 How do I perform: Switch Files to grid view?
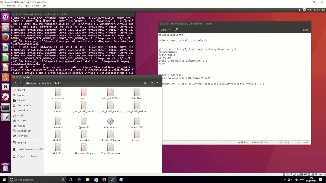click(158, 83)
